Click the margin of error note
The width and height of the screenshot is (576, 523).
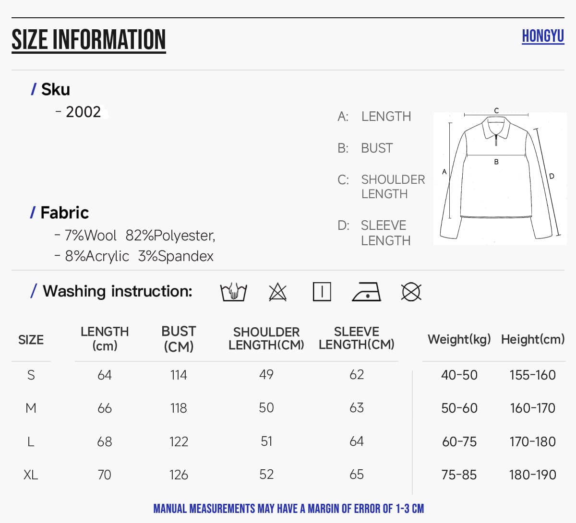click(288, 509)
